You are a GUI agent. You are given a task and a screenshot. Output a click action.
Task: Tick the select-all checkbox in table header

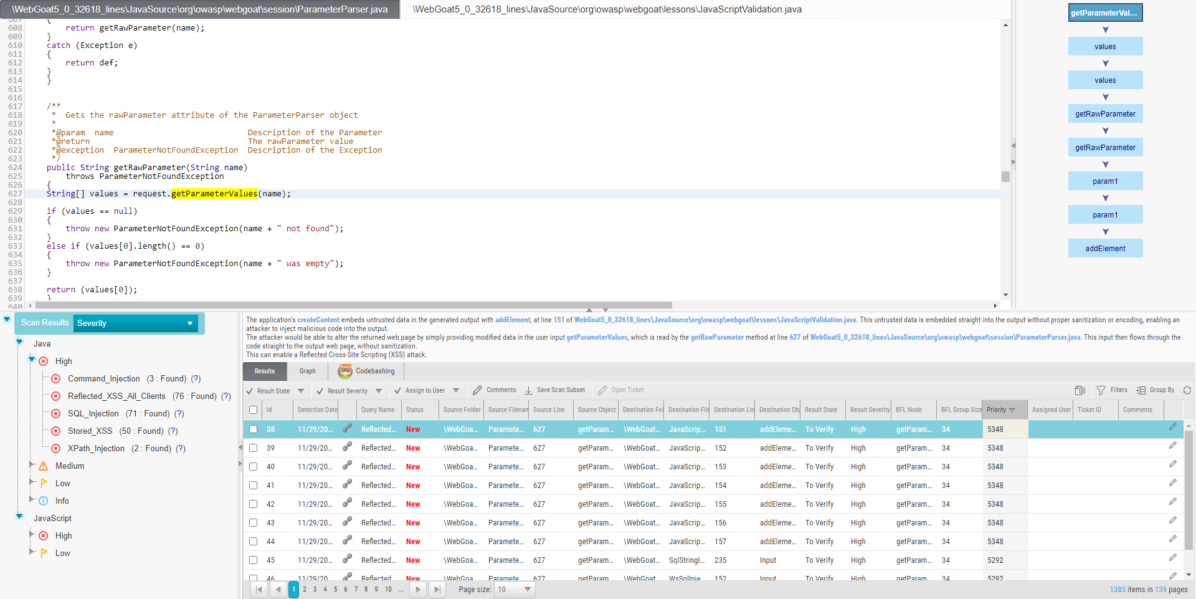[x=253, y=410]
